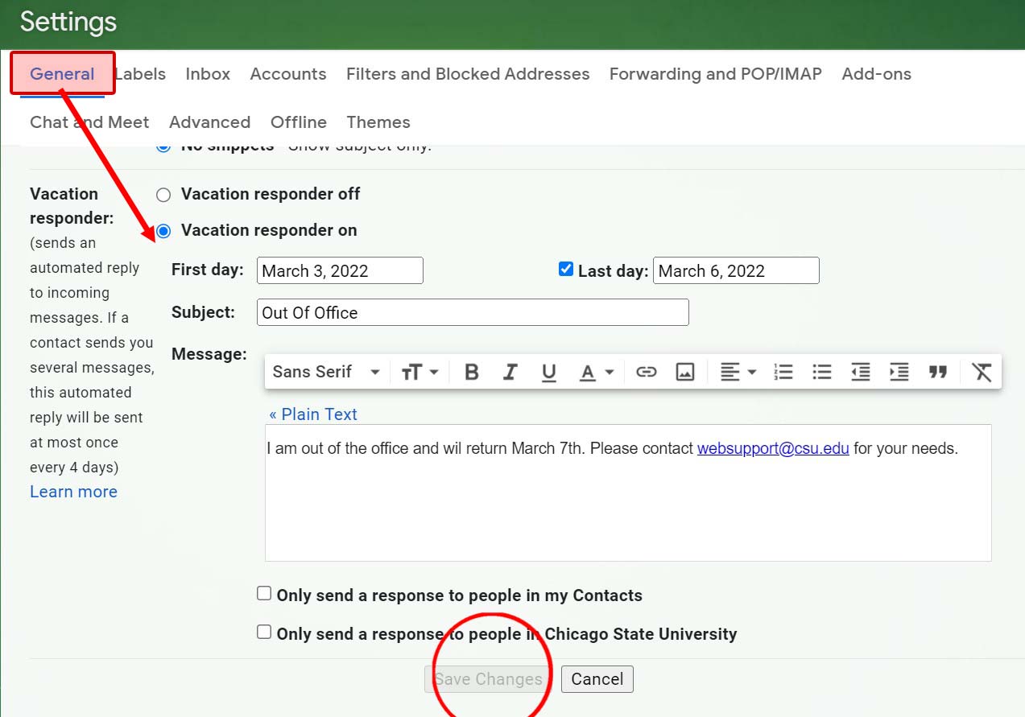Screen dimensions: 1025x717
Task: Insert an image into the message
Action: [685, 372]
